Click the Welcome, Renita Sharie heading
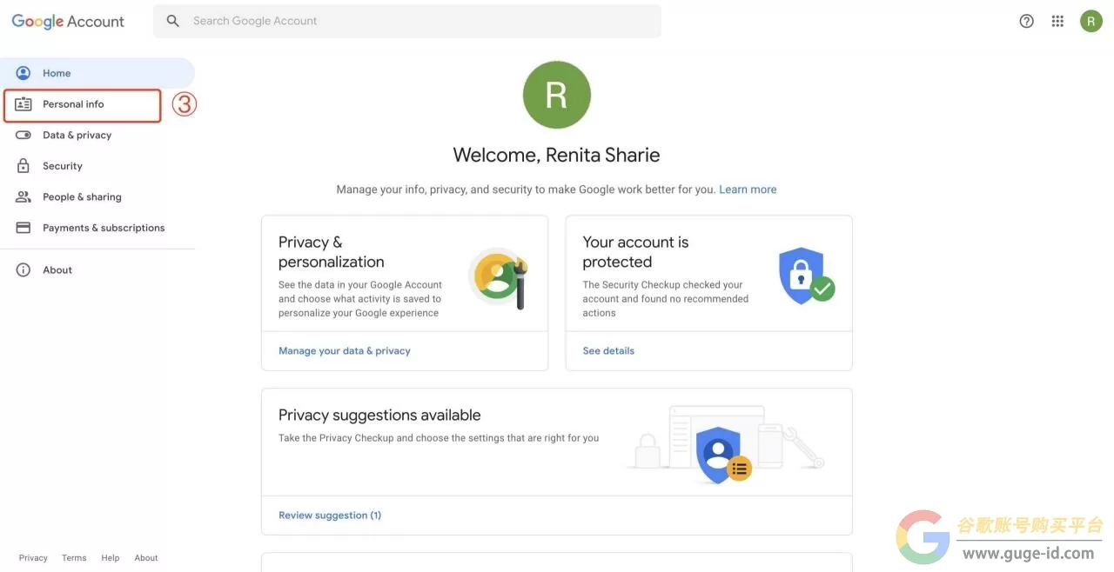Image resolution: width=1114 pixels, height=572 pixels. [557, 155]
